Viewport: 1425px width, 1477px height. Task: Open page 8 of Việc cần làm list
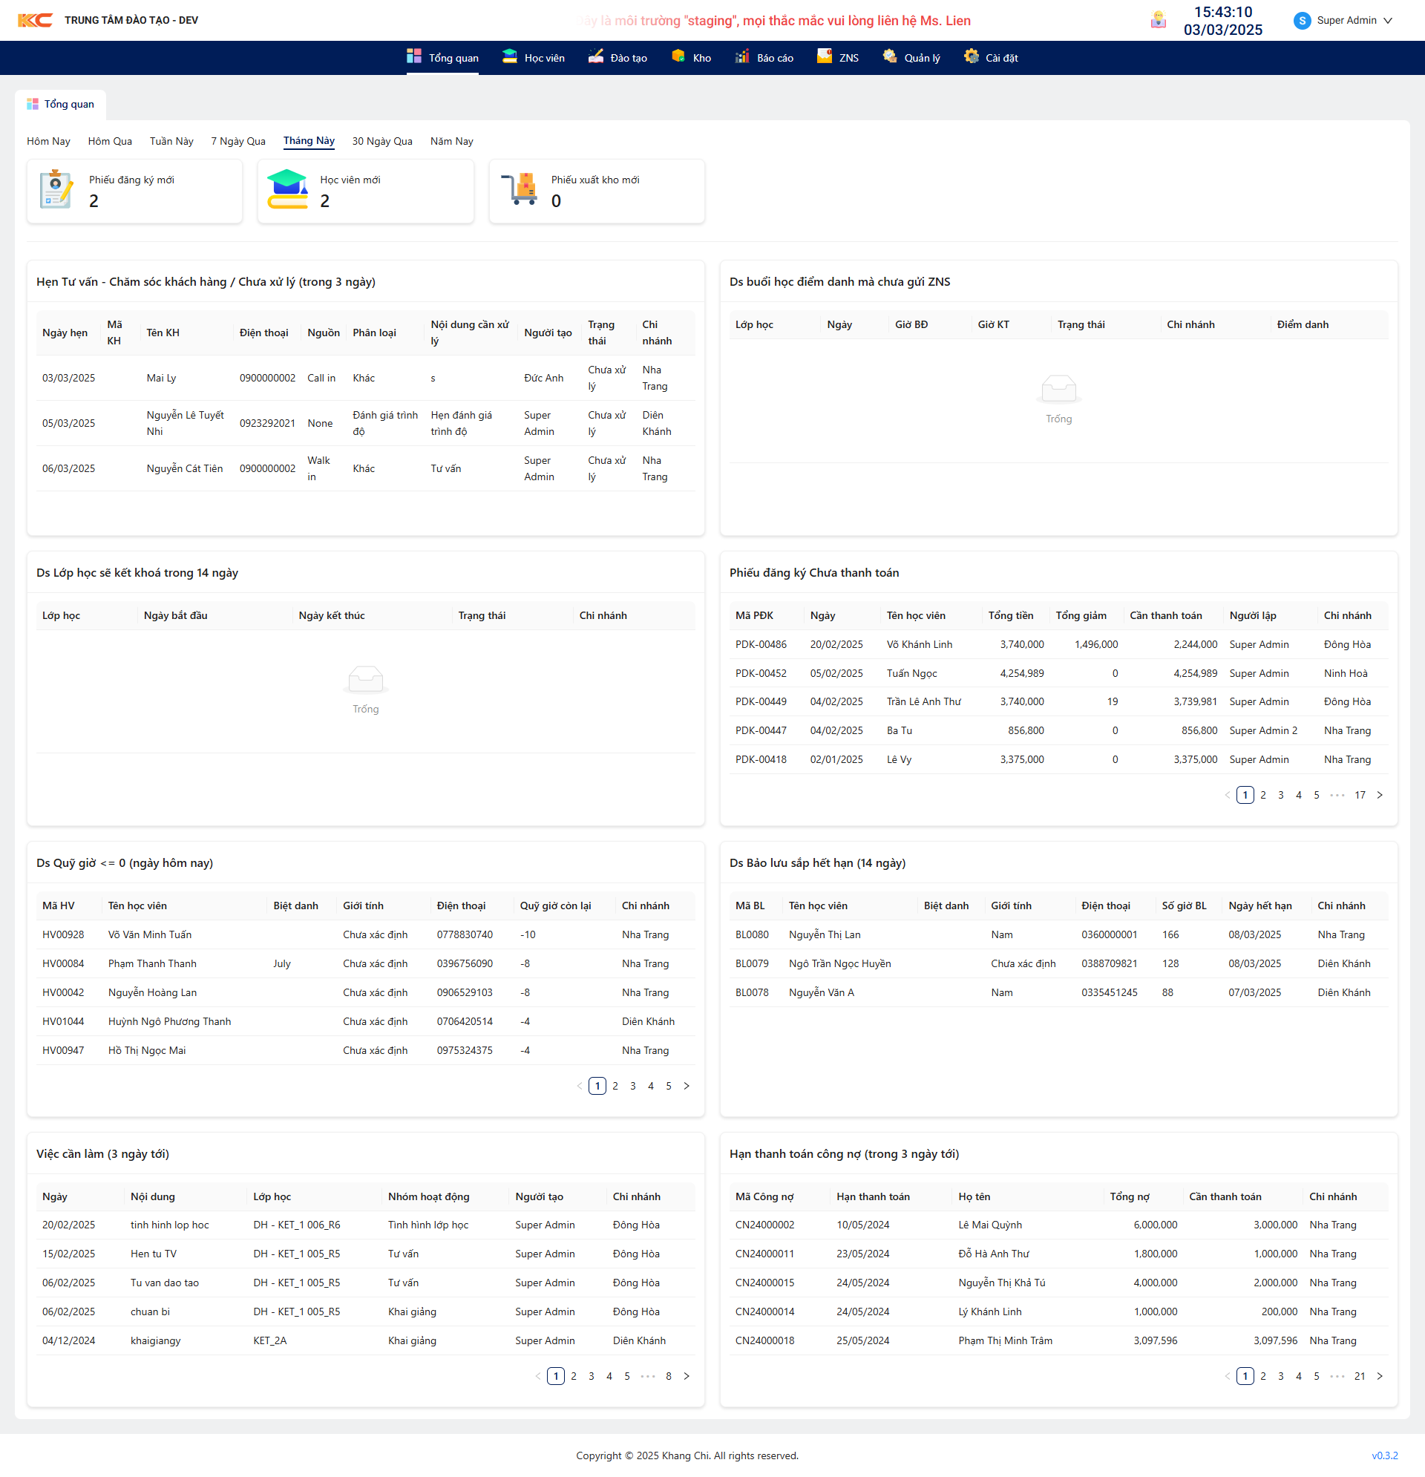pos(669,1376)
